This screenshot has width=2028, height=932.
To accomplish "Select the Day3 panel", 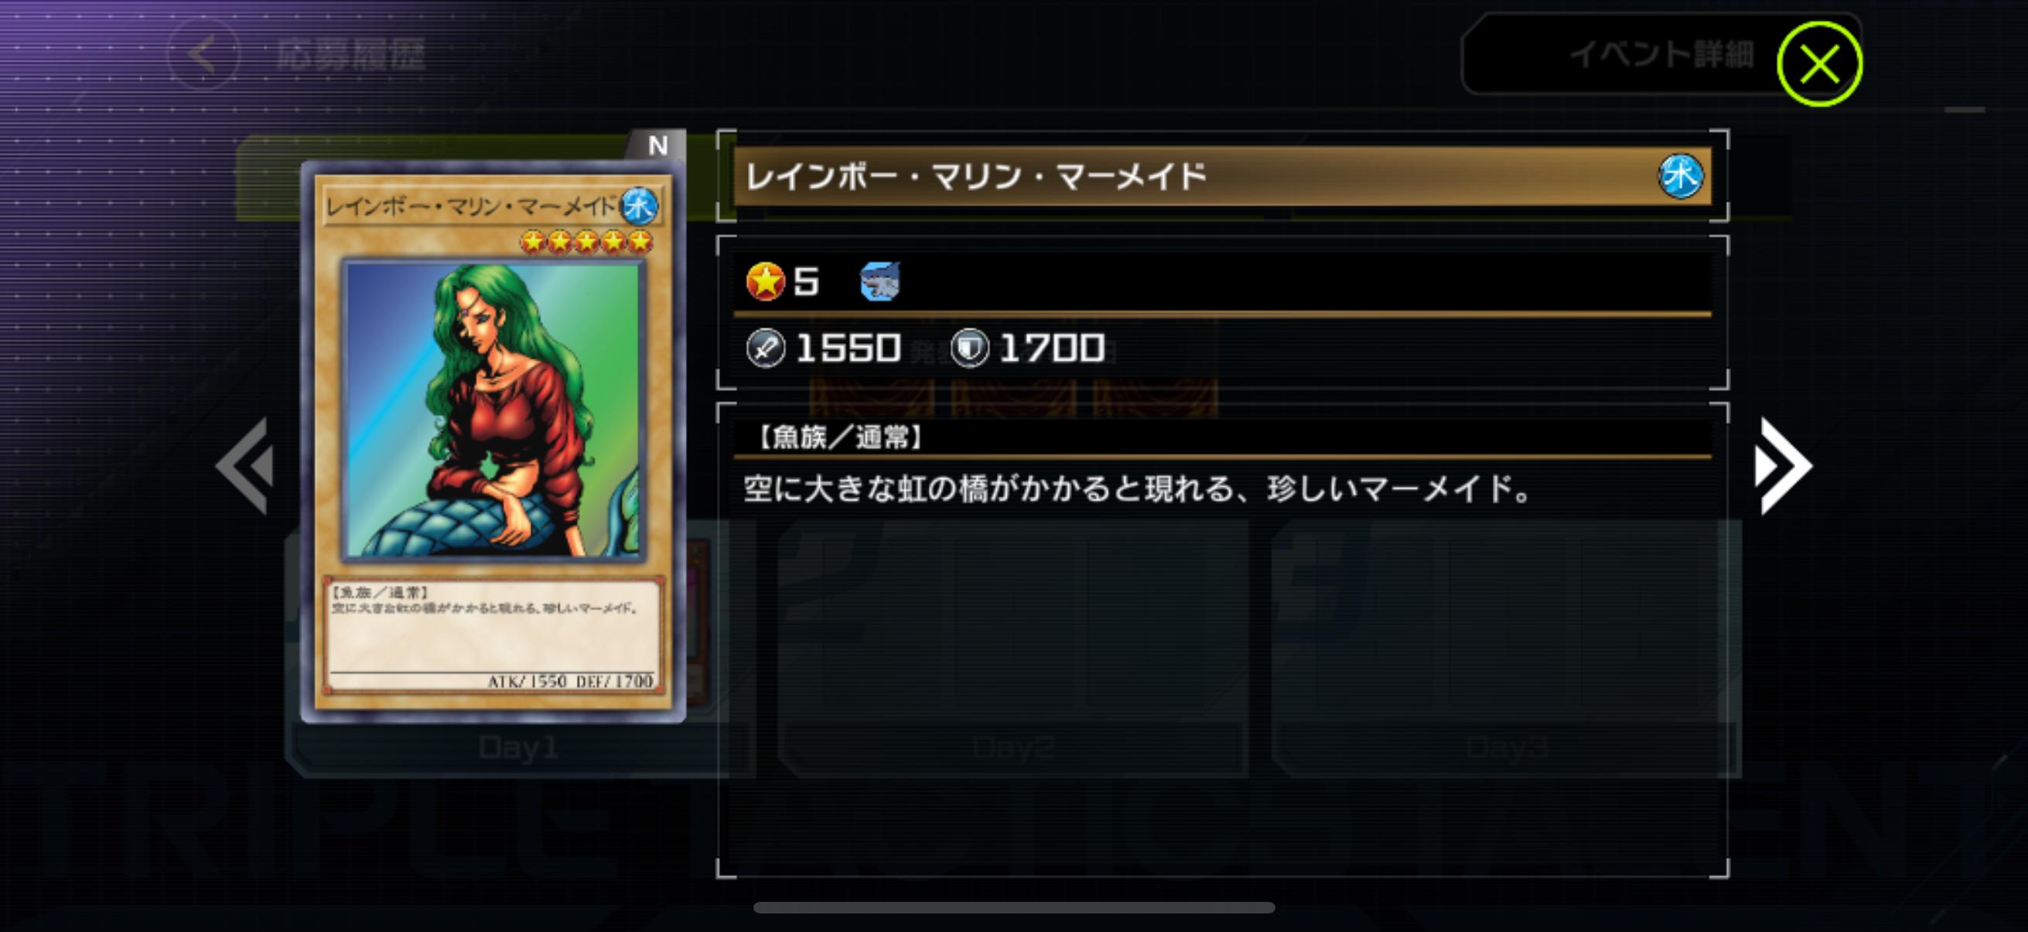I will coord(1506,747).
